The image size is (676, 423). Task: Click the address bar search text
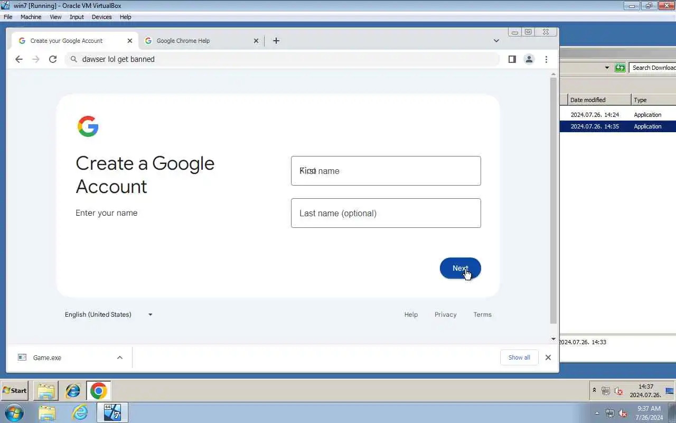pos(118,59)
